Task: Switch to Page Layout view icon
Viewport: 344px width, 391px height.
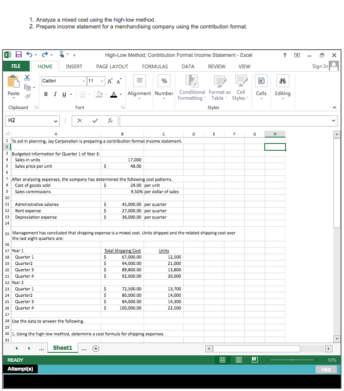Action: (238, 360)
